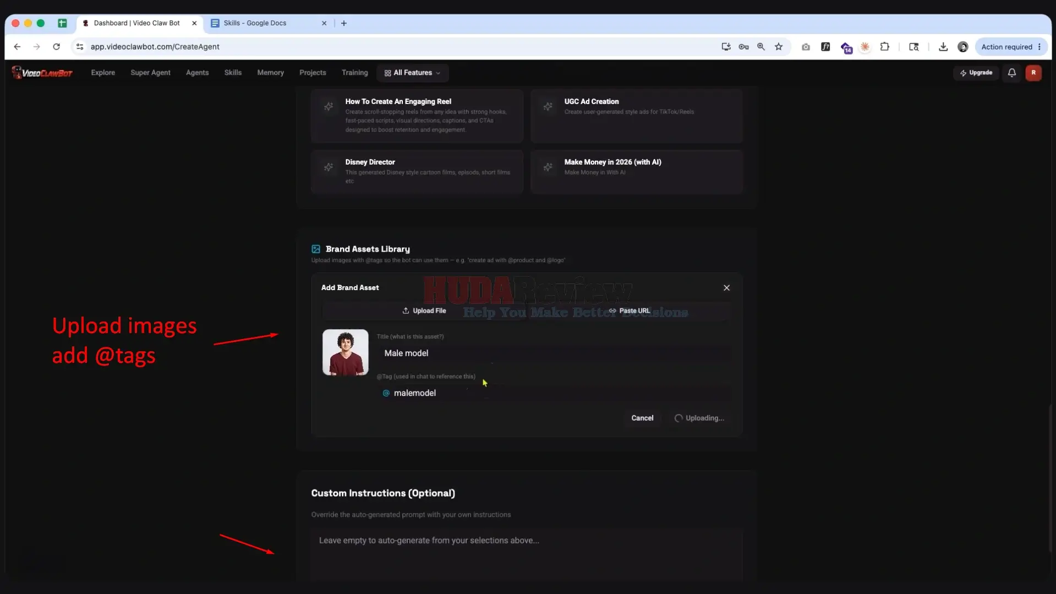Viewport: 1056px width, 594px height.
Task: Click the camera extension icon
Action: (x=806, y=47)
